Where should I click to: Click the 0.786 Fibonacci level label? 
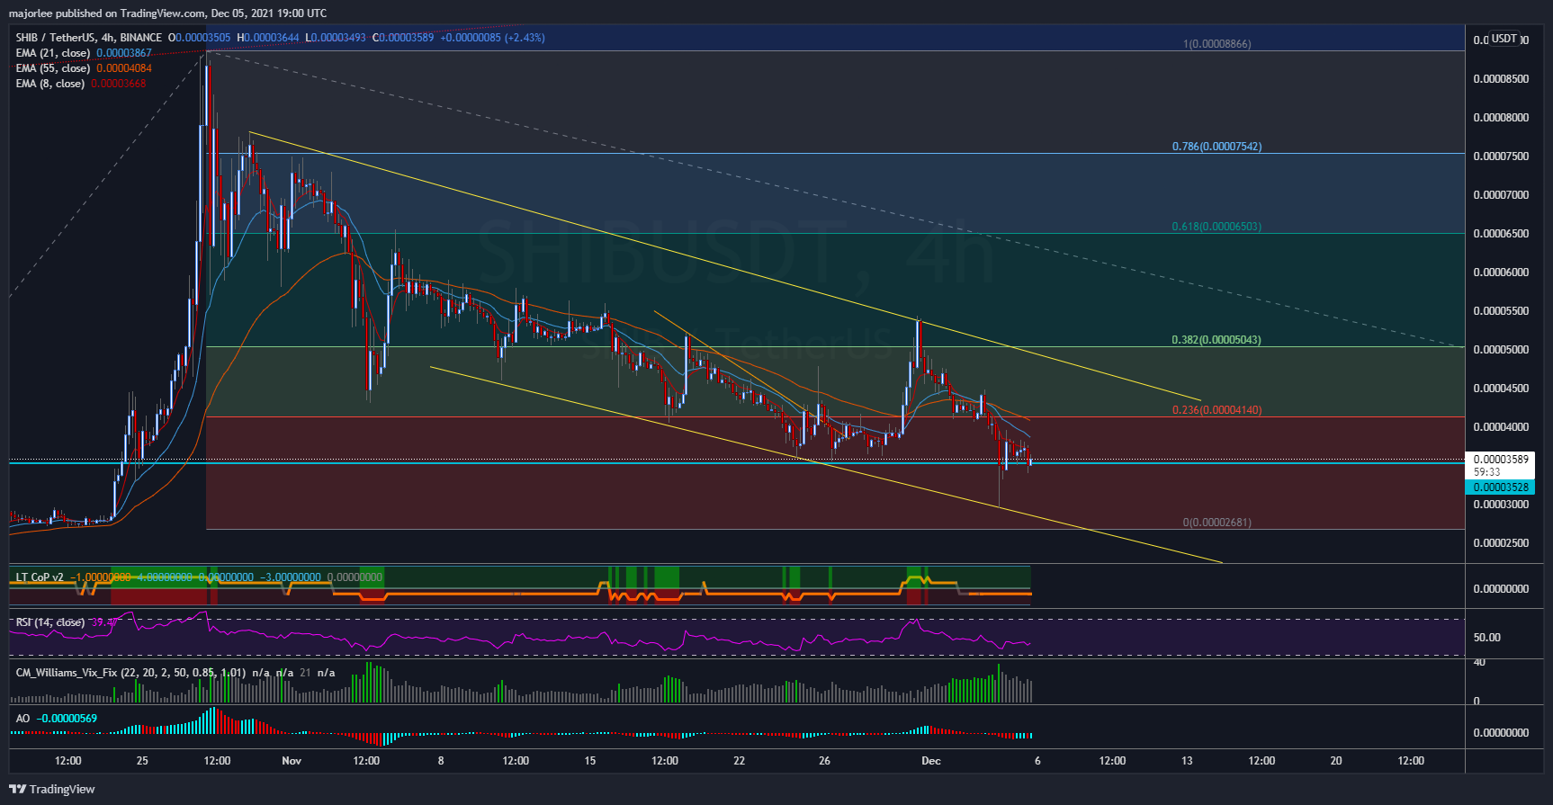[x=1216, y=147]
